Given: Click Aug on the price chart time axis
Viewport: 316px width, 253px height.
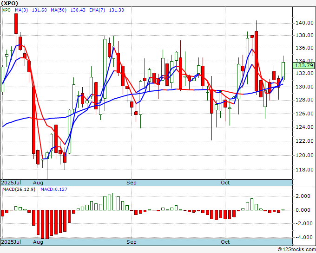Looking at the screenshot, I should point(38,183).
